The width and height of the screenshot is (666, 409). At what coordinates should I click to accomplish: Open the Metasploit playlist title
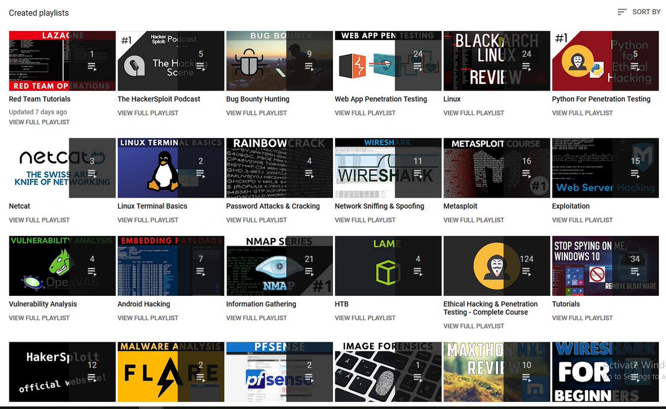460,206
